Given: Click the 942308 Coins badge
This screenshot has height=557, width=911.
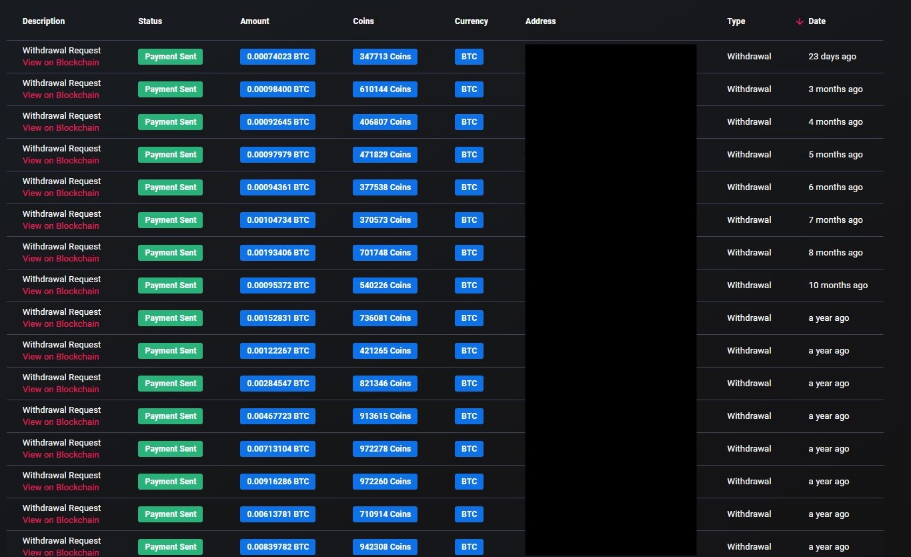Looking at the screenshot, I should tap(385, 547).
